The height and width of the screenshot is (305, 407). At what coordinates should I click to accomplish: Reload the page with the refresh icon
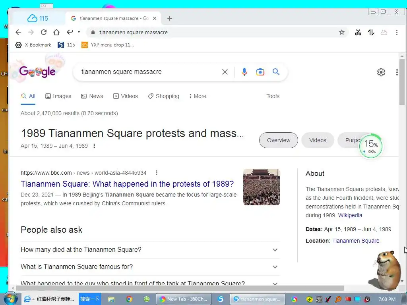tap(44, 32)
